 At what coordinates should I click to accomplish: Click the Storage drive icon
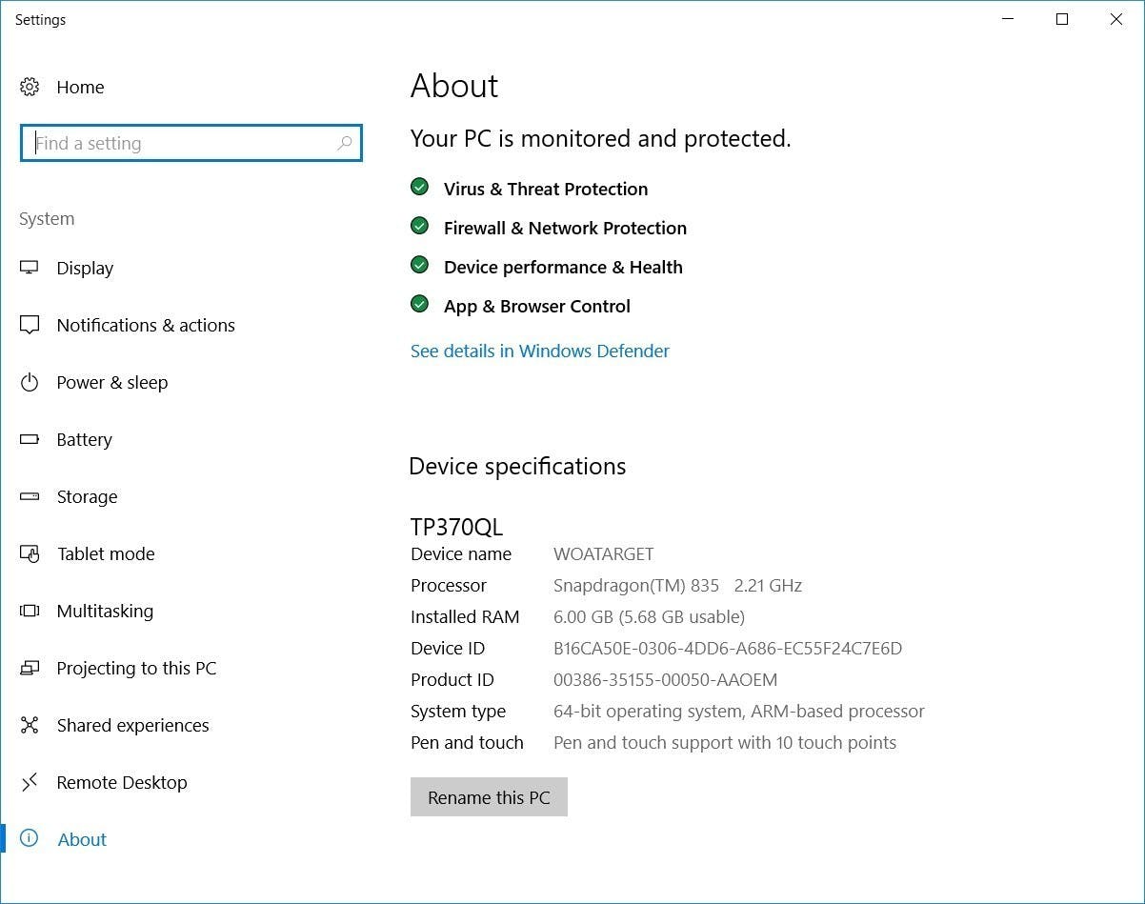tap(30, 496)
